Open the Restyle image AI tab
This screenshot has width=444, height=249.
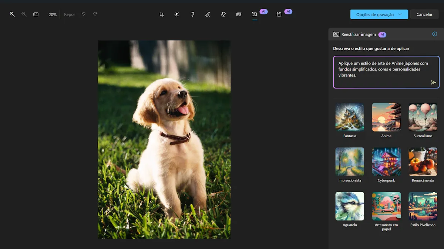tap(255, 14)
